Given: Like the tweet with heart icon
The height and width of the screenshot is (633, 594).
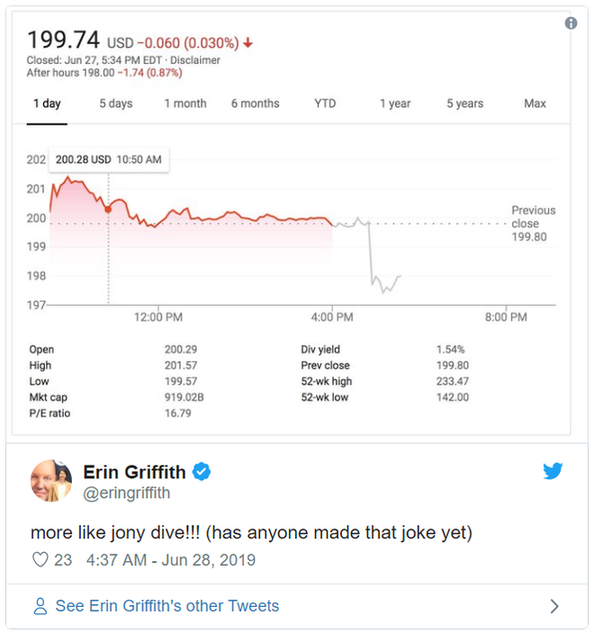Looking at the screenshot, I should [x=40, y=560].
